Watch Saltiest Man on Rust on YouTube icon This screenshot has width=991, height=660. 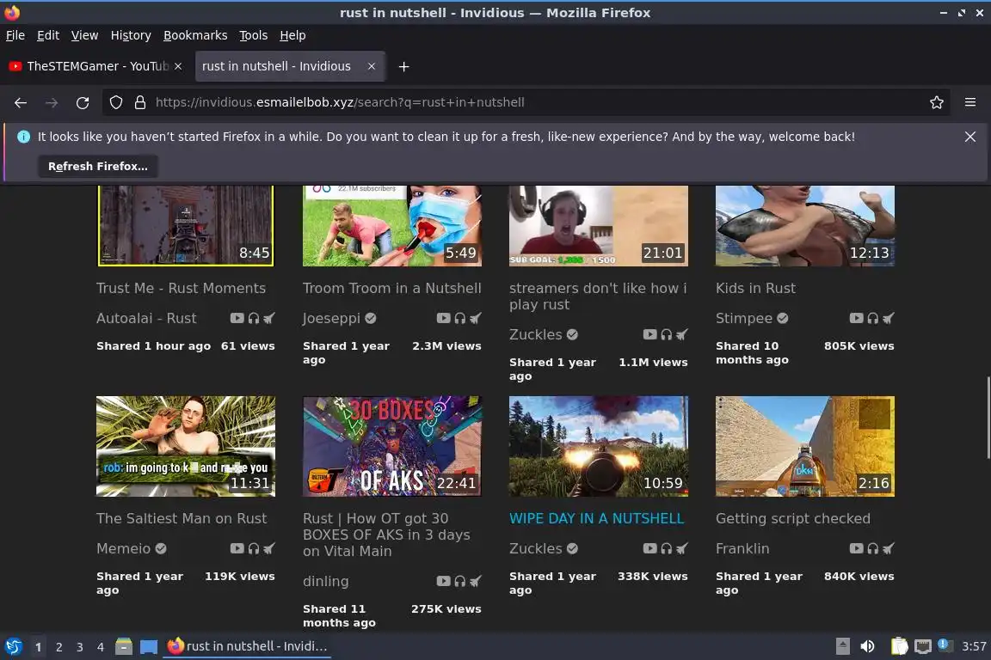237,548
